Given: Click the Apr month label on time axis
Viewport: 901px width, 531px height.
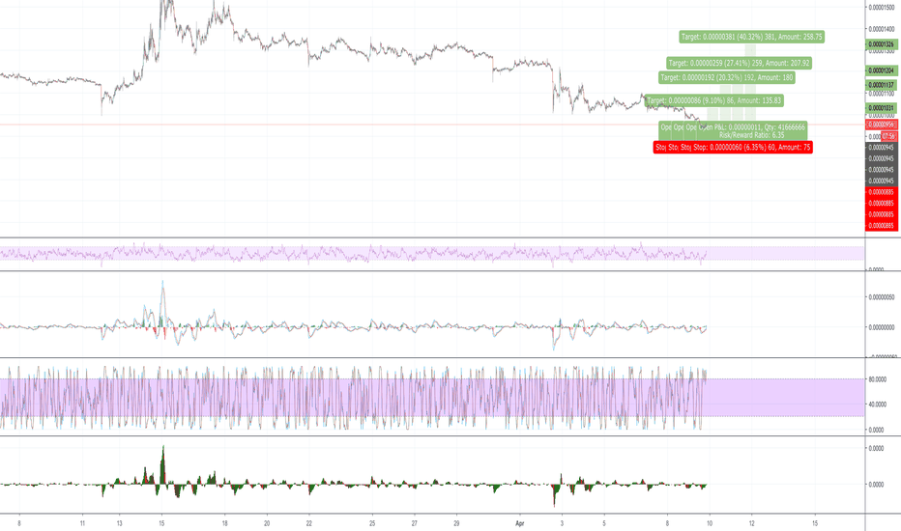Looking at the screenshot, I should 520,523.
